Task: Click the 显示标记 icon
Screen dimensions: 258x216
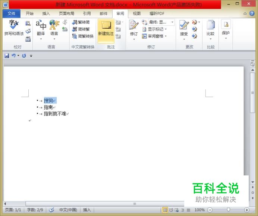Action: (144, 29)
